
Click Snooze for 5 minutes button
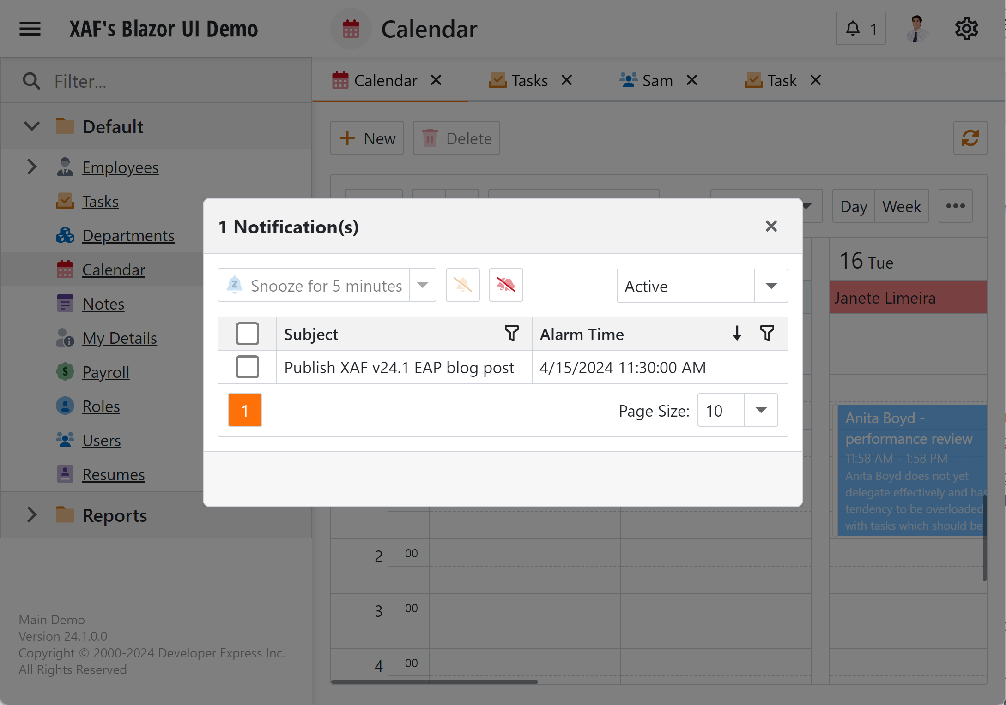pos(314,285)
